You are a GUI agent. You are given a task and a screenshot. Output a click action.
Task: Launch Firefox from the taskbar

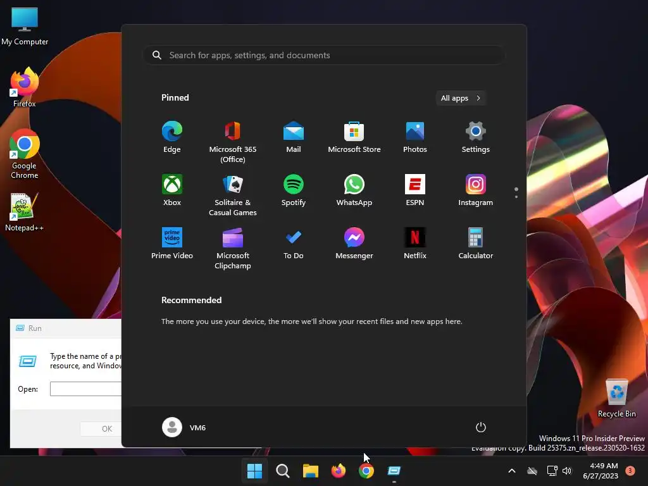339,471
